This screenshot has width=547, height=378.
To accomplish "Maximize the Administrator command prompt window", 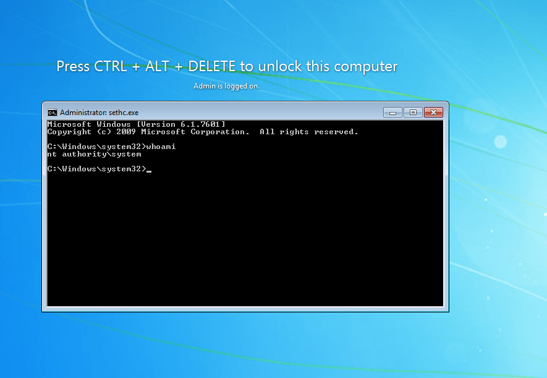I will (x=413, y=113).
